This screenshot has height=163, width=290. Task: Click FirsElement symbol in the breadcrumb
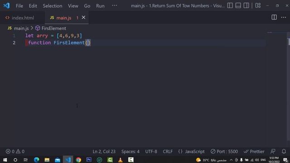(x=53, y=28)
